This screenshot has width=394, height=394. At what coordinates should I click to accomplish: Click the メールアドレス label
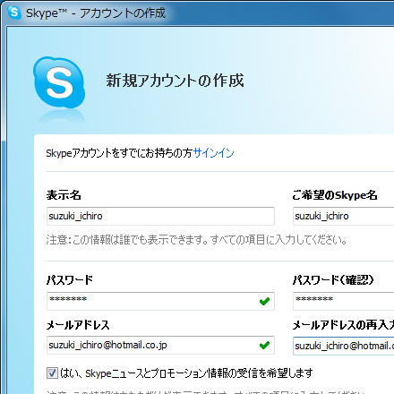(78, 325)
